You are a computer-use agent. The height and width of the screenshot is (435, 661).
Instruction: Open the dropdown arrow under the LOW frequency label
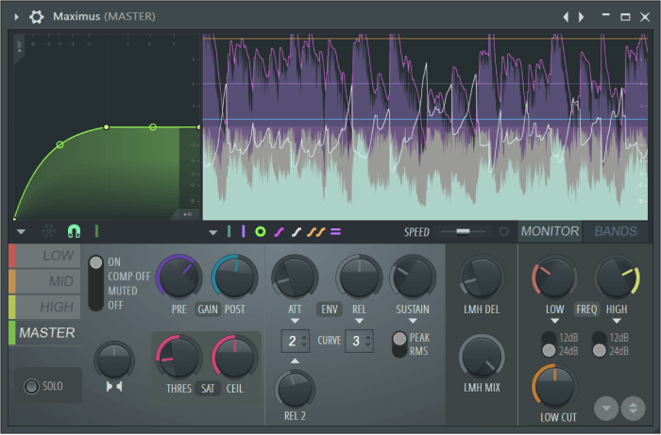[x=555, y=322]
